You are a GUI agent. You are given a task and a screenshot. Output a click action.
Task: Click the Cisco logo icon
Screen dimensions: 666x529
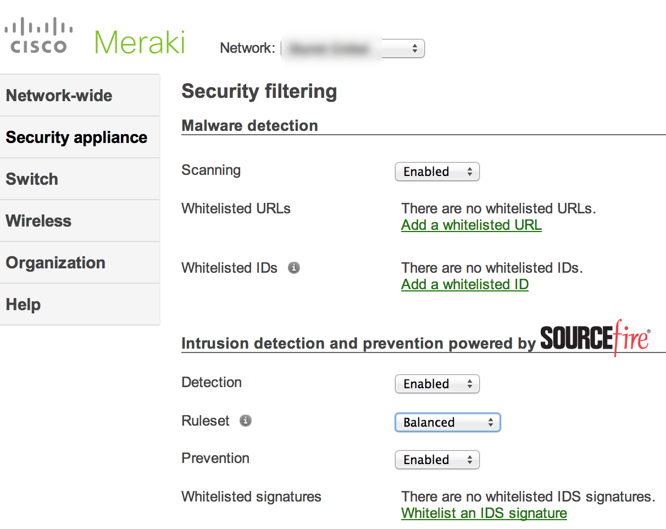(x=38, y=36)
